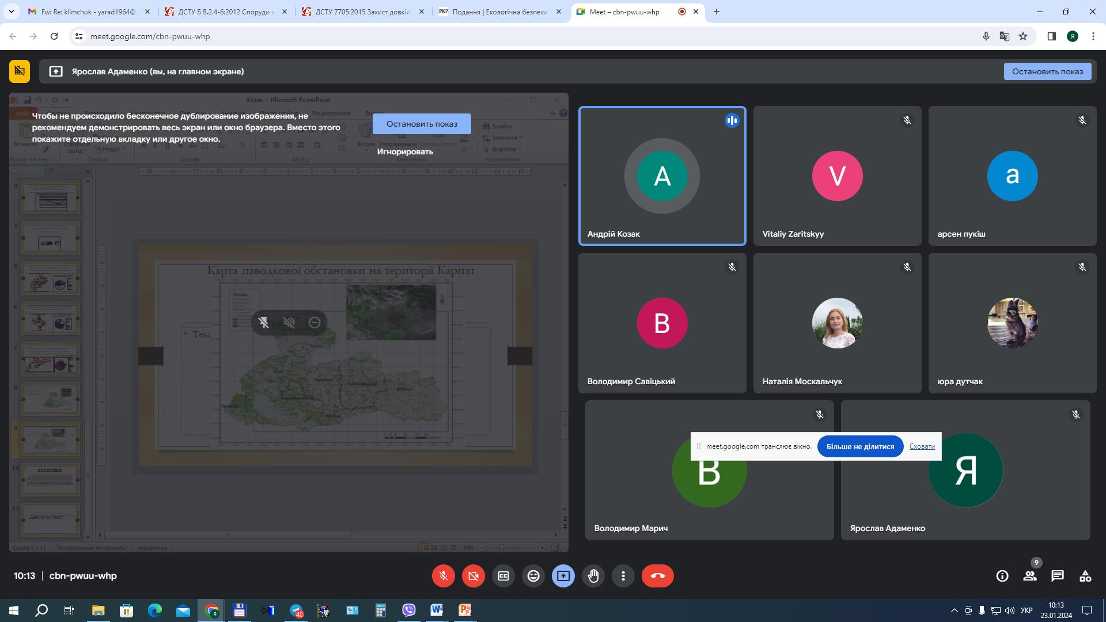Turn on closed captions
Image resolution: width=1106 pixels, height=622 pixels.
(503, 576)
